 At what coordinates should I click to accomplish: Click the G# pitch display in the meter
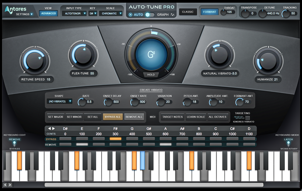[x=151, y=54]
